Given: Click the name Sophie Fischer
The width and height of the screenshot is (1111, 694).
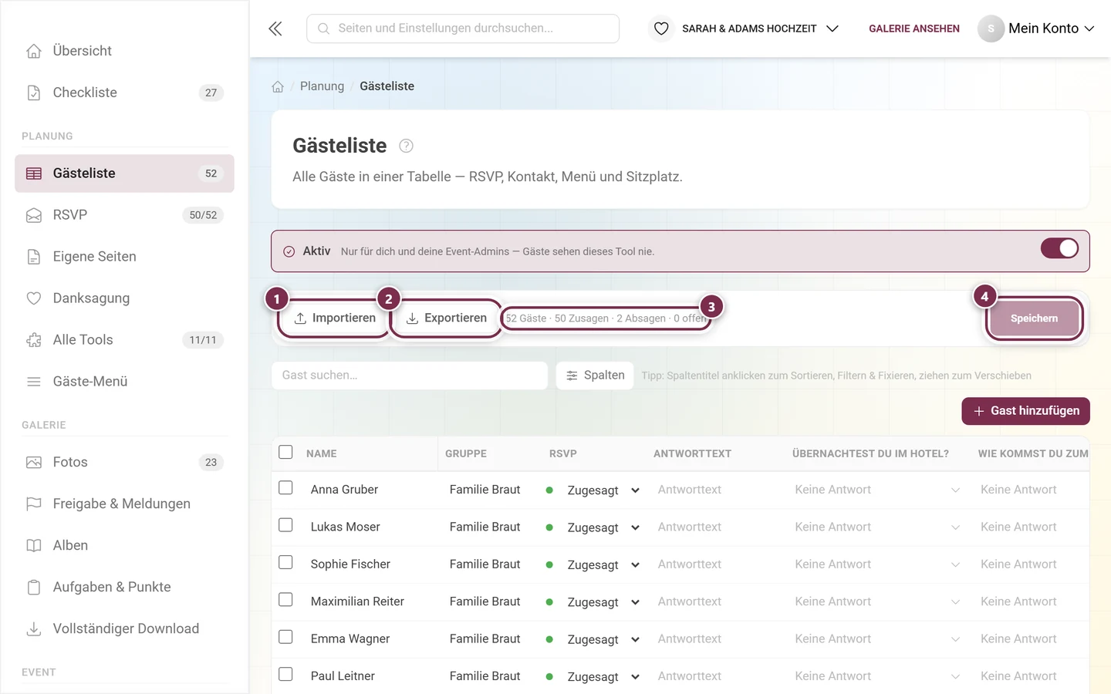Looking at the screenshot, I should tap(350, 564).
